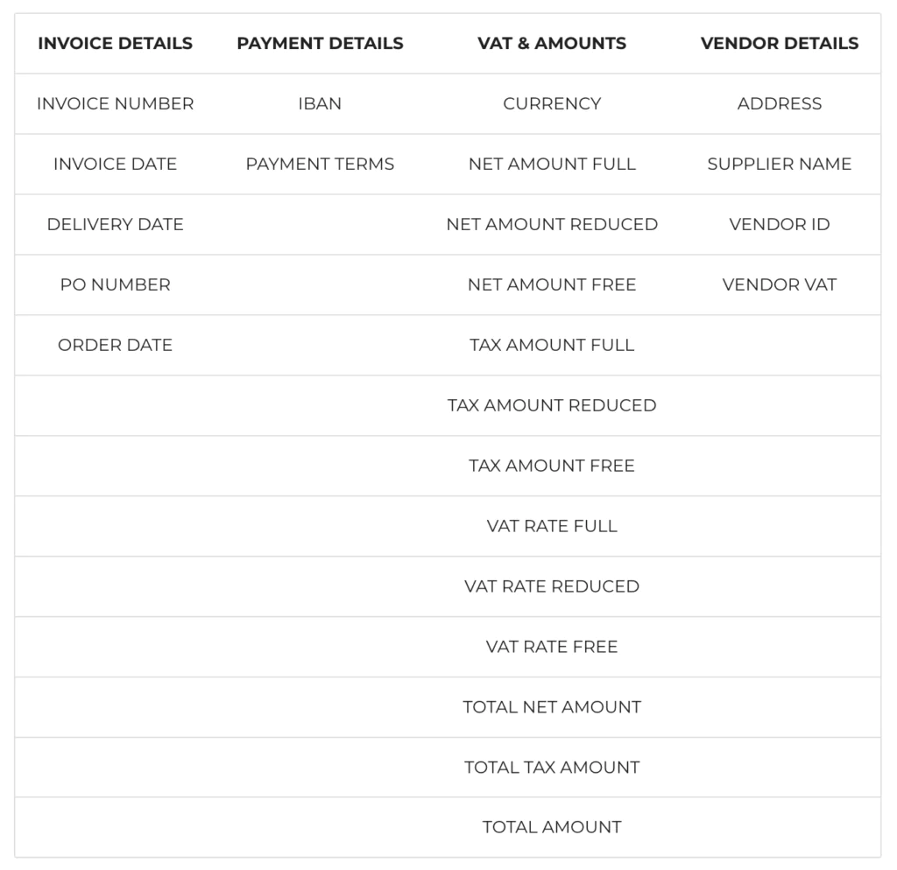The image size is (897, 870).
Task: Select the ADDRESS cell
Action: (779, 103)
